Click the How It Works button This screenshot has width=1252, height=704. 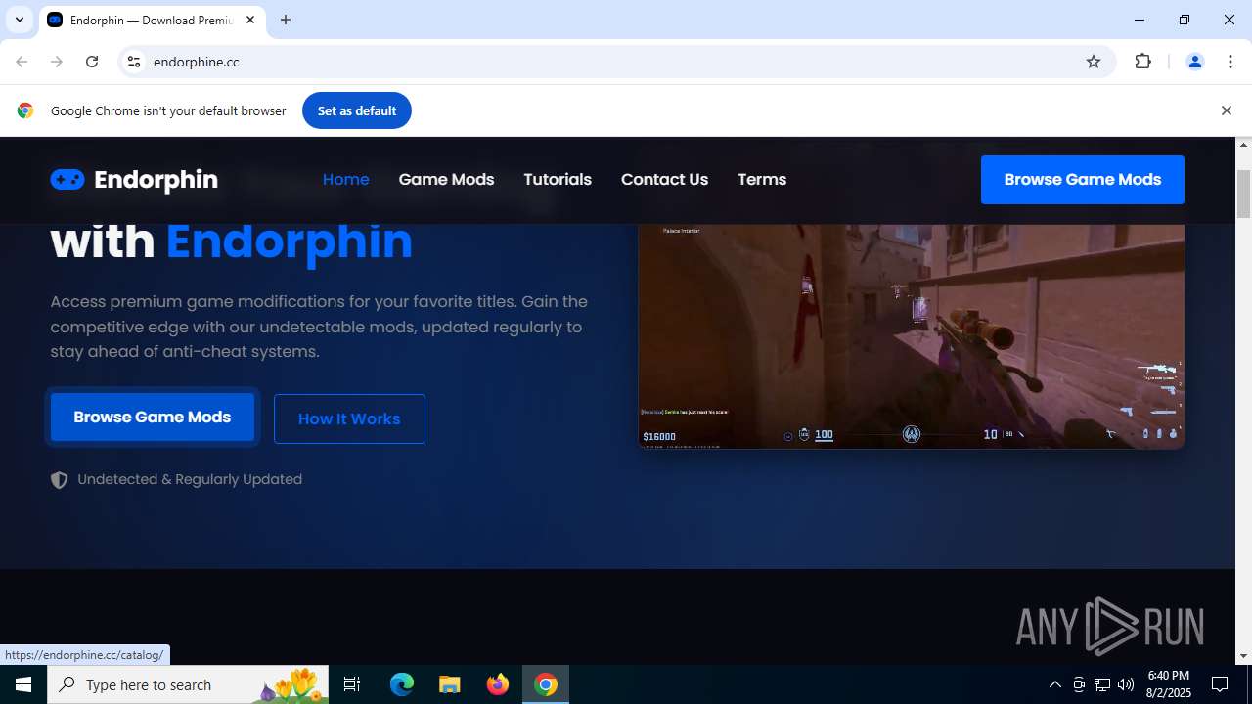[x=349, y=418]
